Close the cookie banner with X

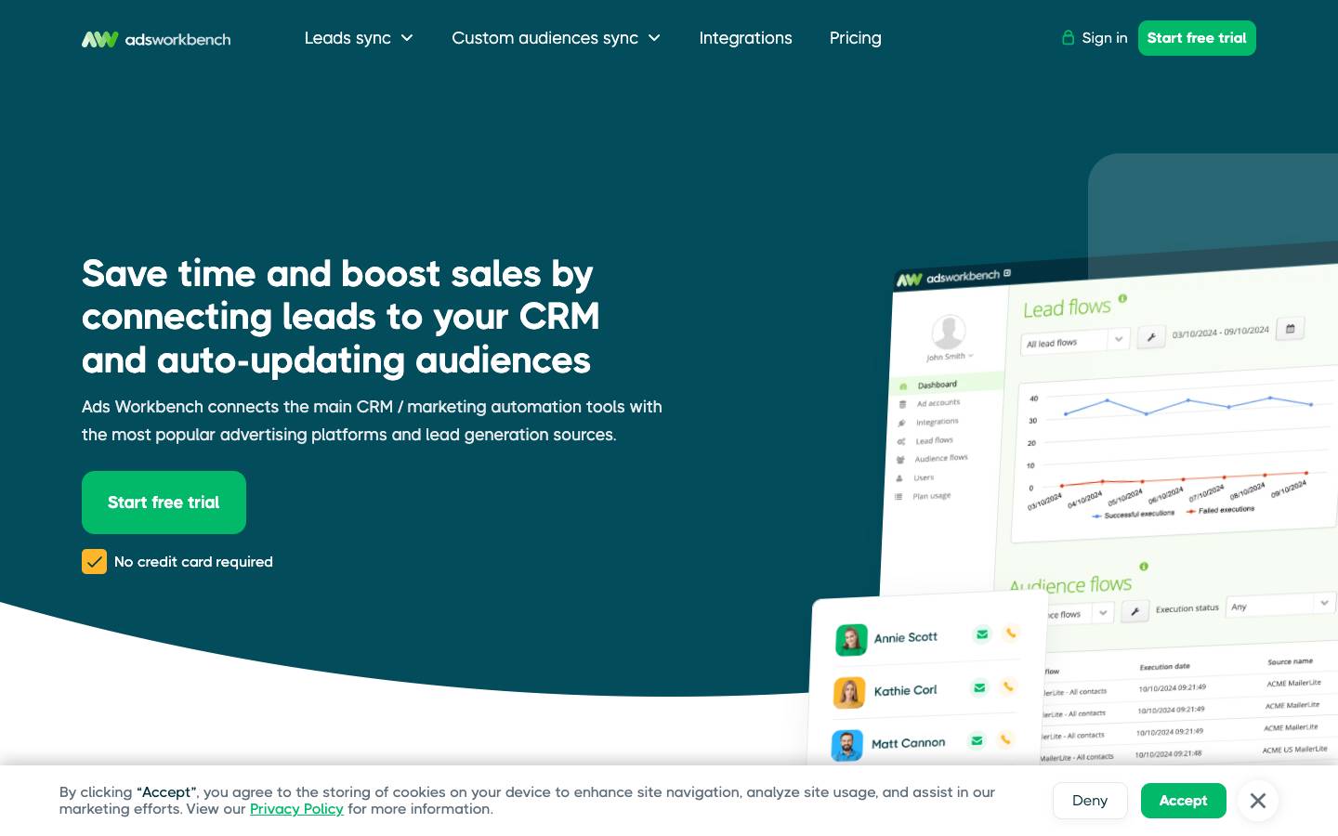pyautogui.click(x=1258, y=801)
